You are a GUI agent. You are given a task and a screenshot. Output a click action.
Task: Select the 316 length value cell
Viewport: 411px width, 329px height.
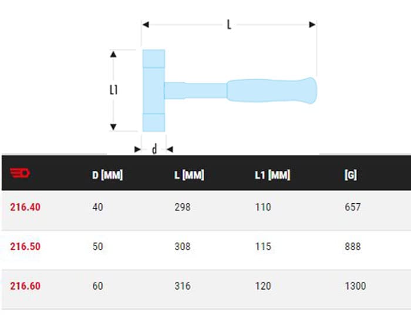183,286
